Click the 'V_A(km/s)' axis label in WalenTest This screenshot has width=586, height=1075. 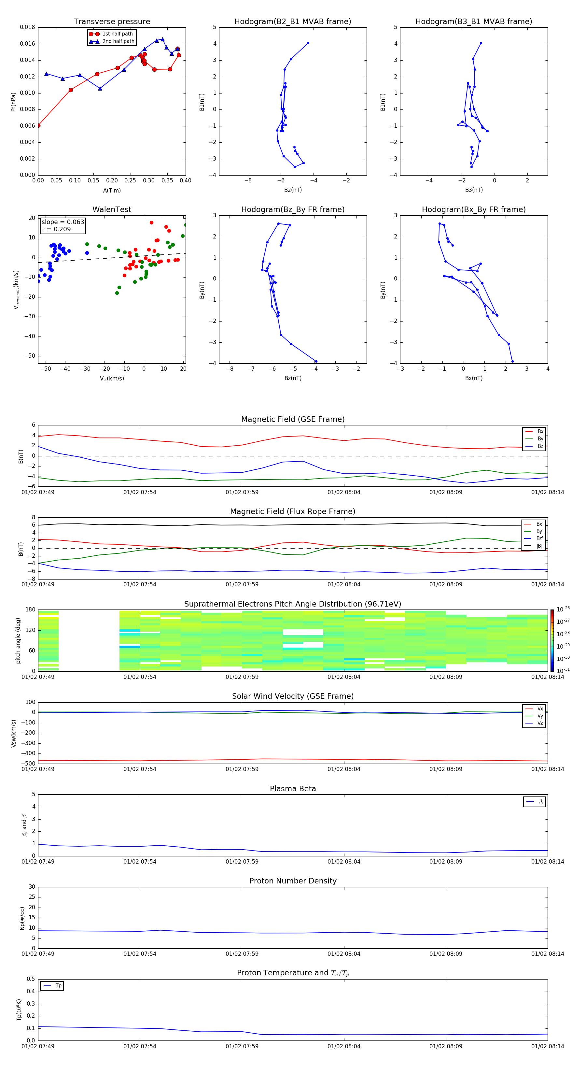(112, 379)
